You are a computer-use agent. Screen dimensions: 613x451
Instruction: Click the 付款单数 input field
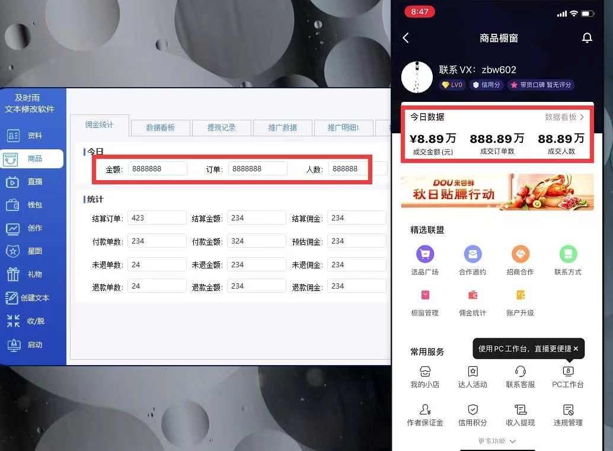click(157, 241)
